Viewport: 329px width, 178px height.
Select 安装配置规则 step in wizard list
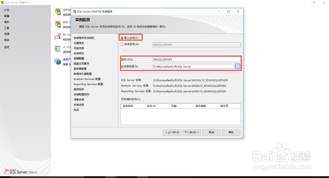(x=81, y=94)
